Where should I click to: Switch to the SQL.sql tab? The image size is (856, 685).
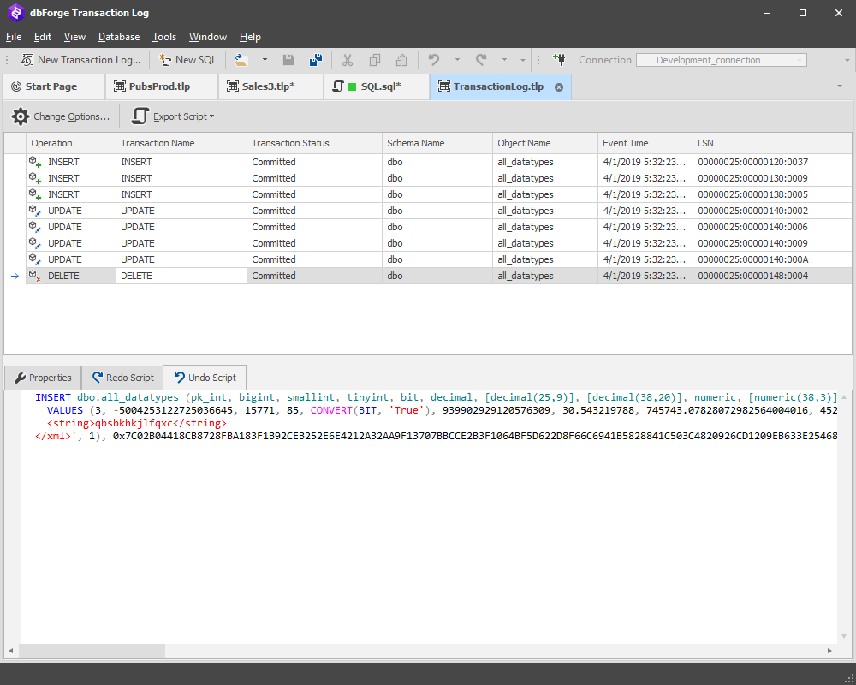coord(376,86)
